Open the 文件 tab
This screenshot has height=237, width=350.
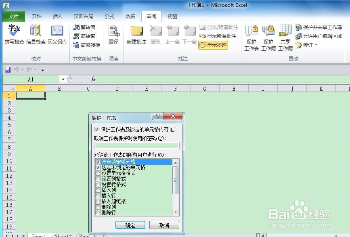tap(14, 16)
